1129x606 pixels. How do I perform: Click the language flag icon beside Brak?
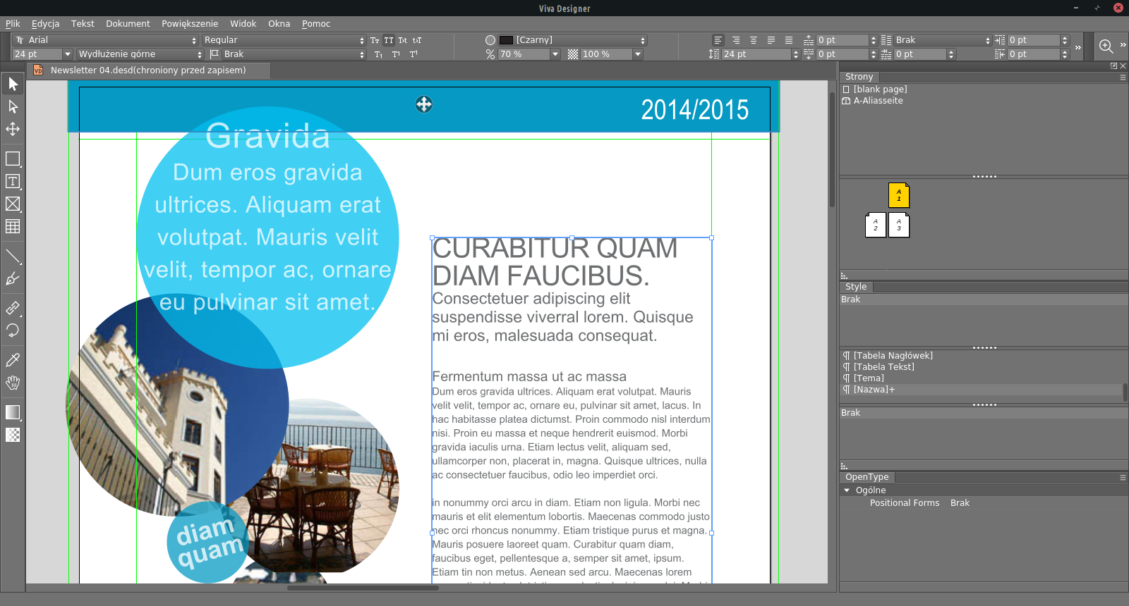215,54
